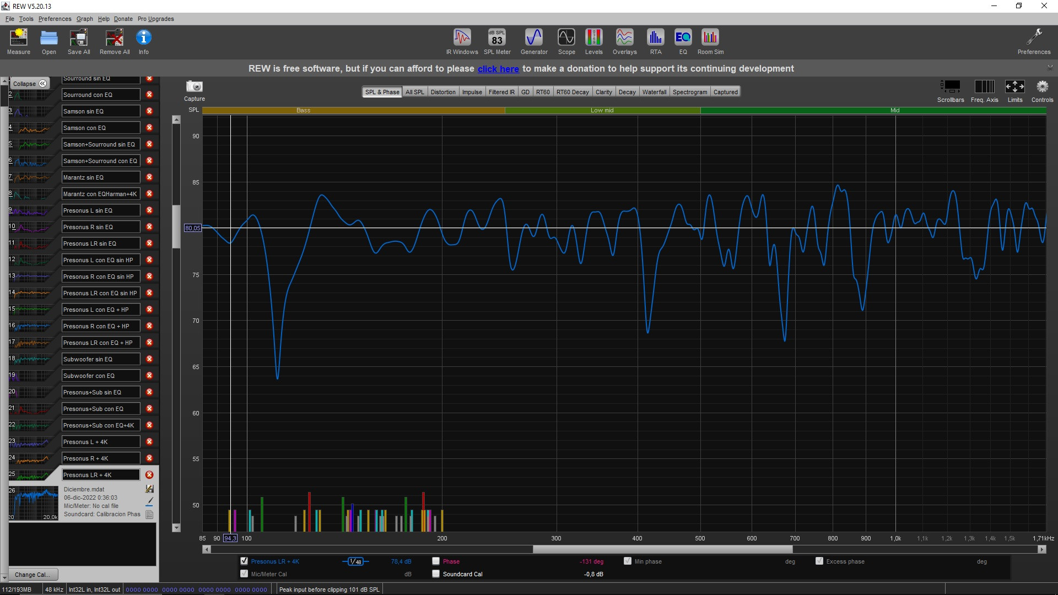Image resolution: width=1058 pixels, height=595 pixels.
Task: Collapse the measurements panel
Action: [30, 83]
